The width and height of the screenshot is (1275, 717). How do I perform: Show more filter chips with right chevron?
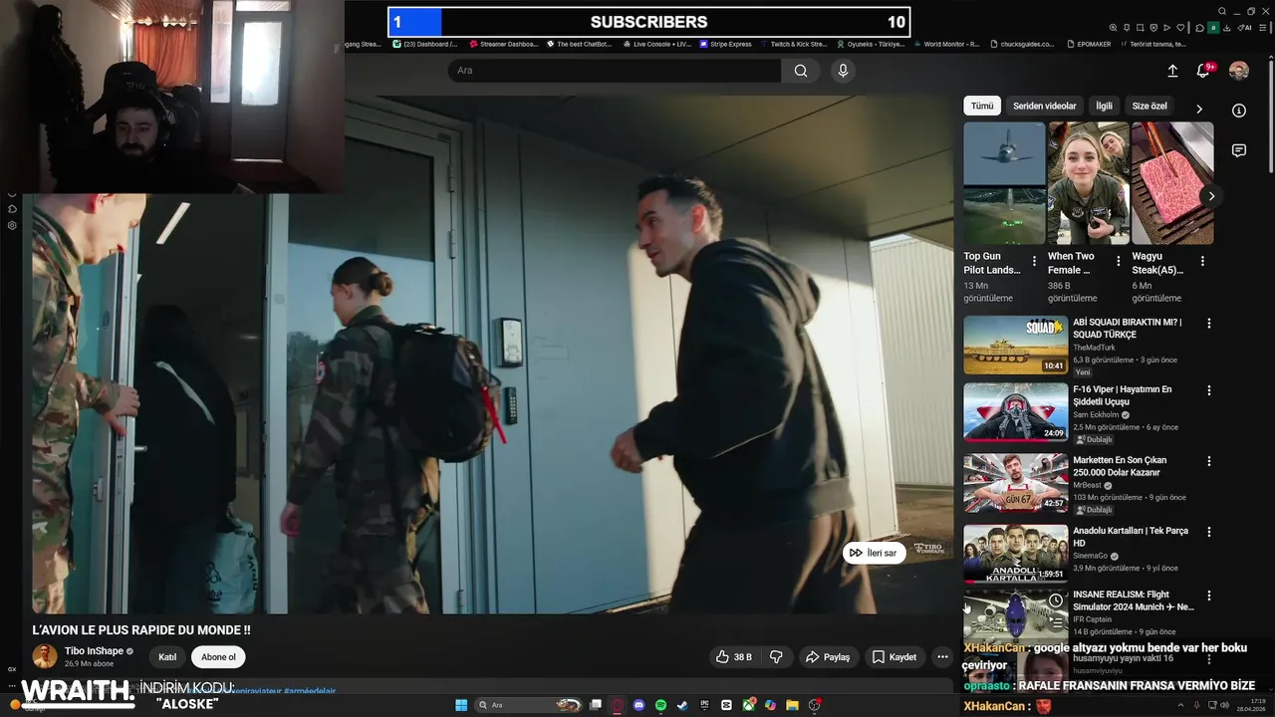point(1199,108)
